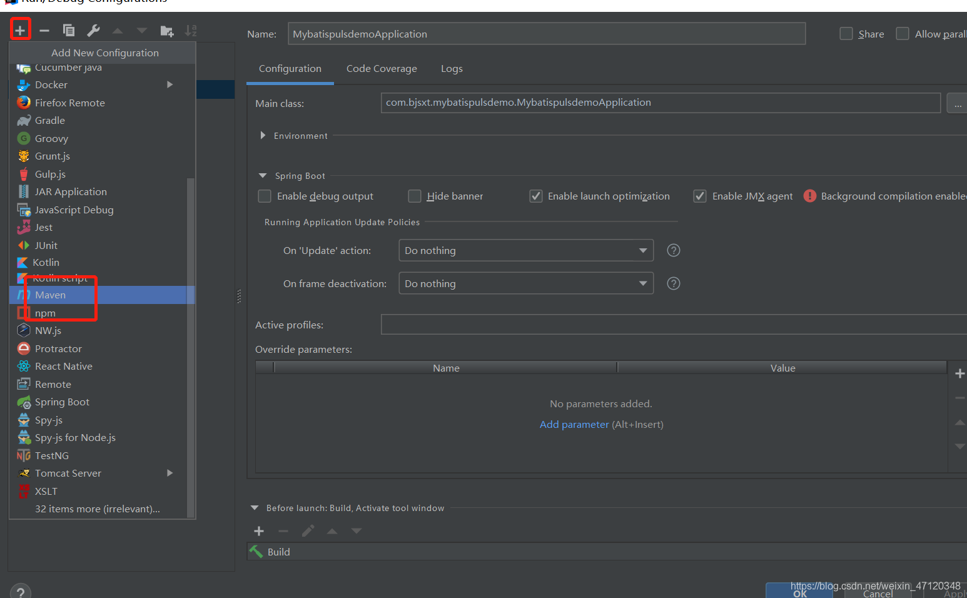This screenshot has height=598, width=967.
Task: Click the Protractor icon in the list
Action: coord(24,348)
